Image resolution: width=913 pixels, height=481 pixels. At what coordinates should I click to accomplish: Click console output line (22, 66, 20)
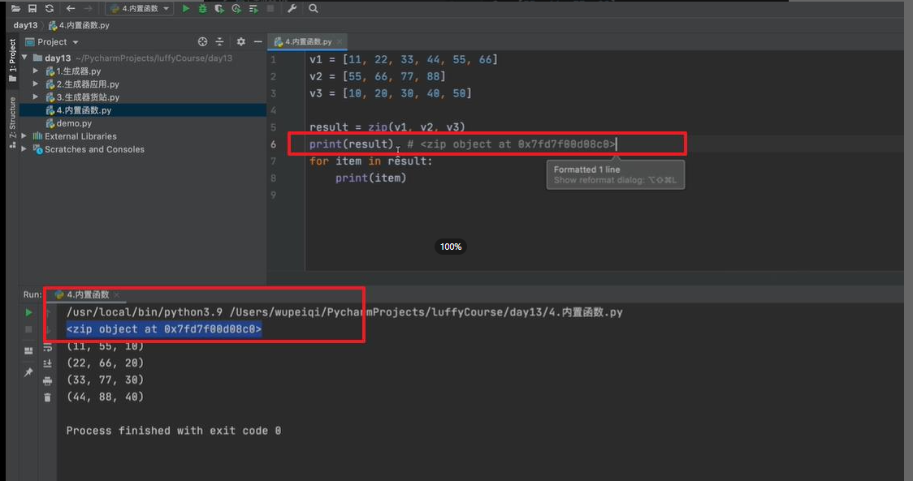tap(105, 363)
